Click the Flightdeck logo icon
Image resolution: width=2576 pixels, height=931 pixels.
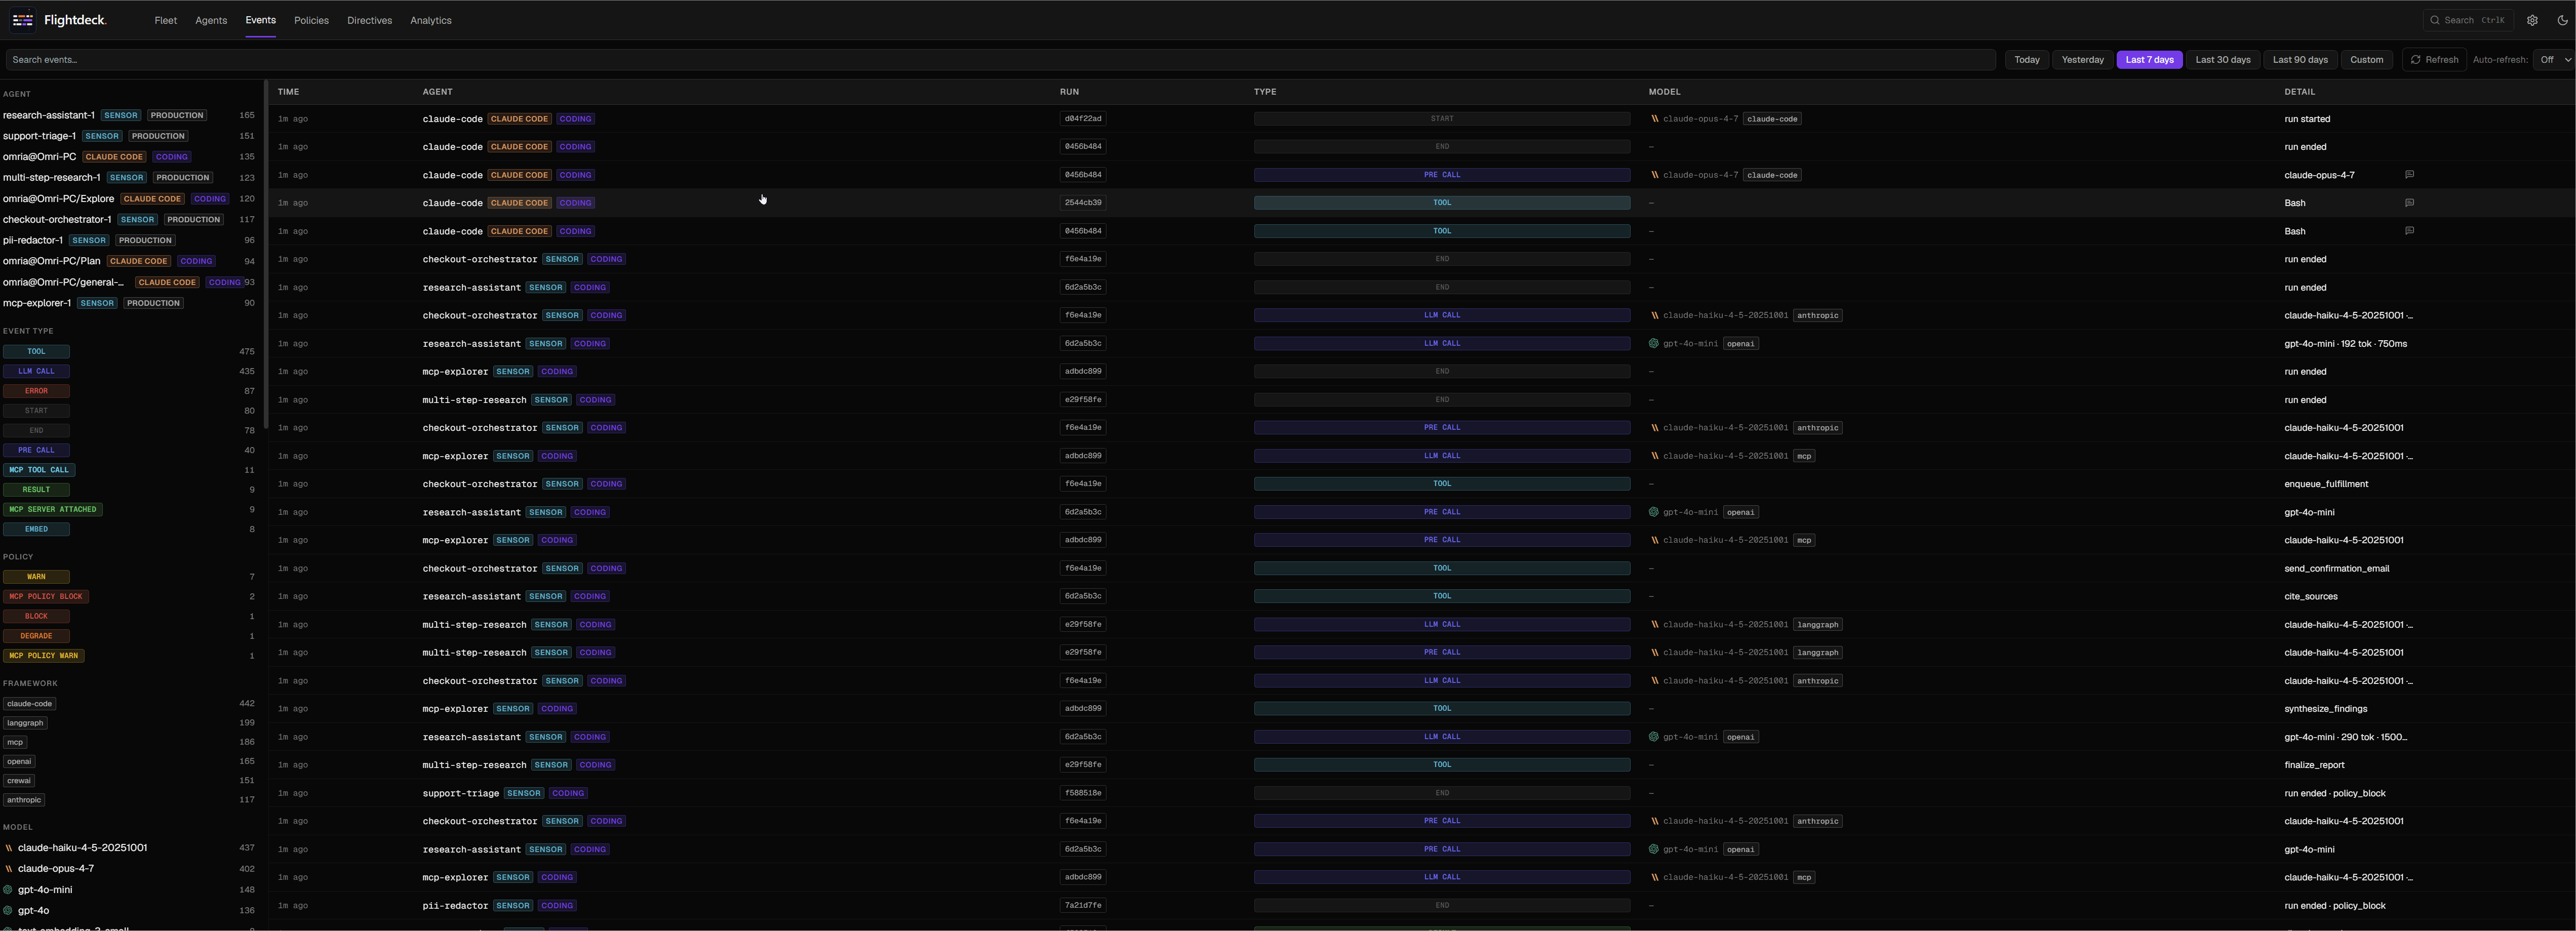point(23,20)
